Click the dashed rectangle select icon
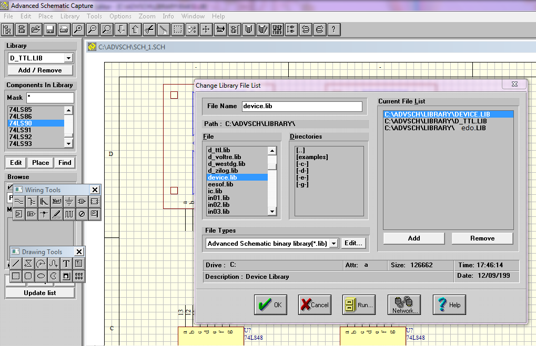 pos(178,30)
